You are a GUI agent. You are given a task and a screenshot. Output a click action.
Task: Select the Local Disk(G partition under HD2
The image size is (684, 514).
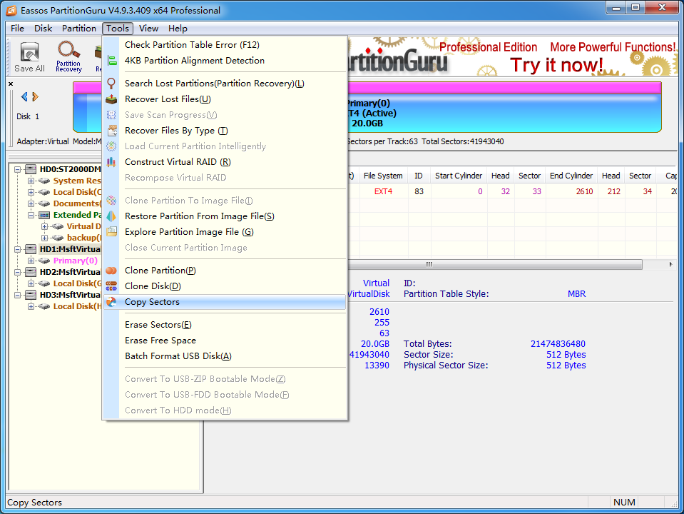click(76, 283)
